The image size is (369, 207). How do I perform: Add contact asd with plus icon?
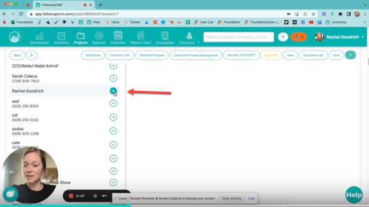click(x=113, y=103)
